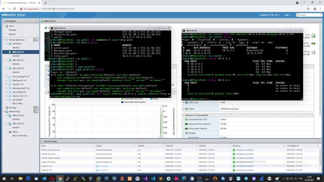The width and height of the screenshot is (324, 182).
Task: Click the terminal icon in MikroTik-03 console title
Action: click(x=52, y=28)
